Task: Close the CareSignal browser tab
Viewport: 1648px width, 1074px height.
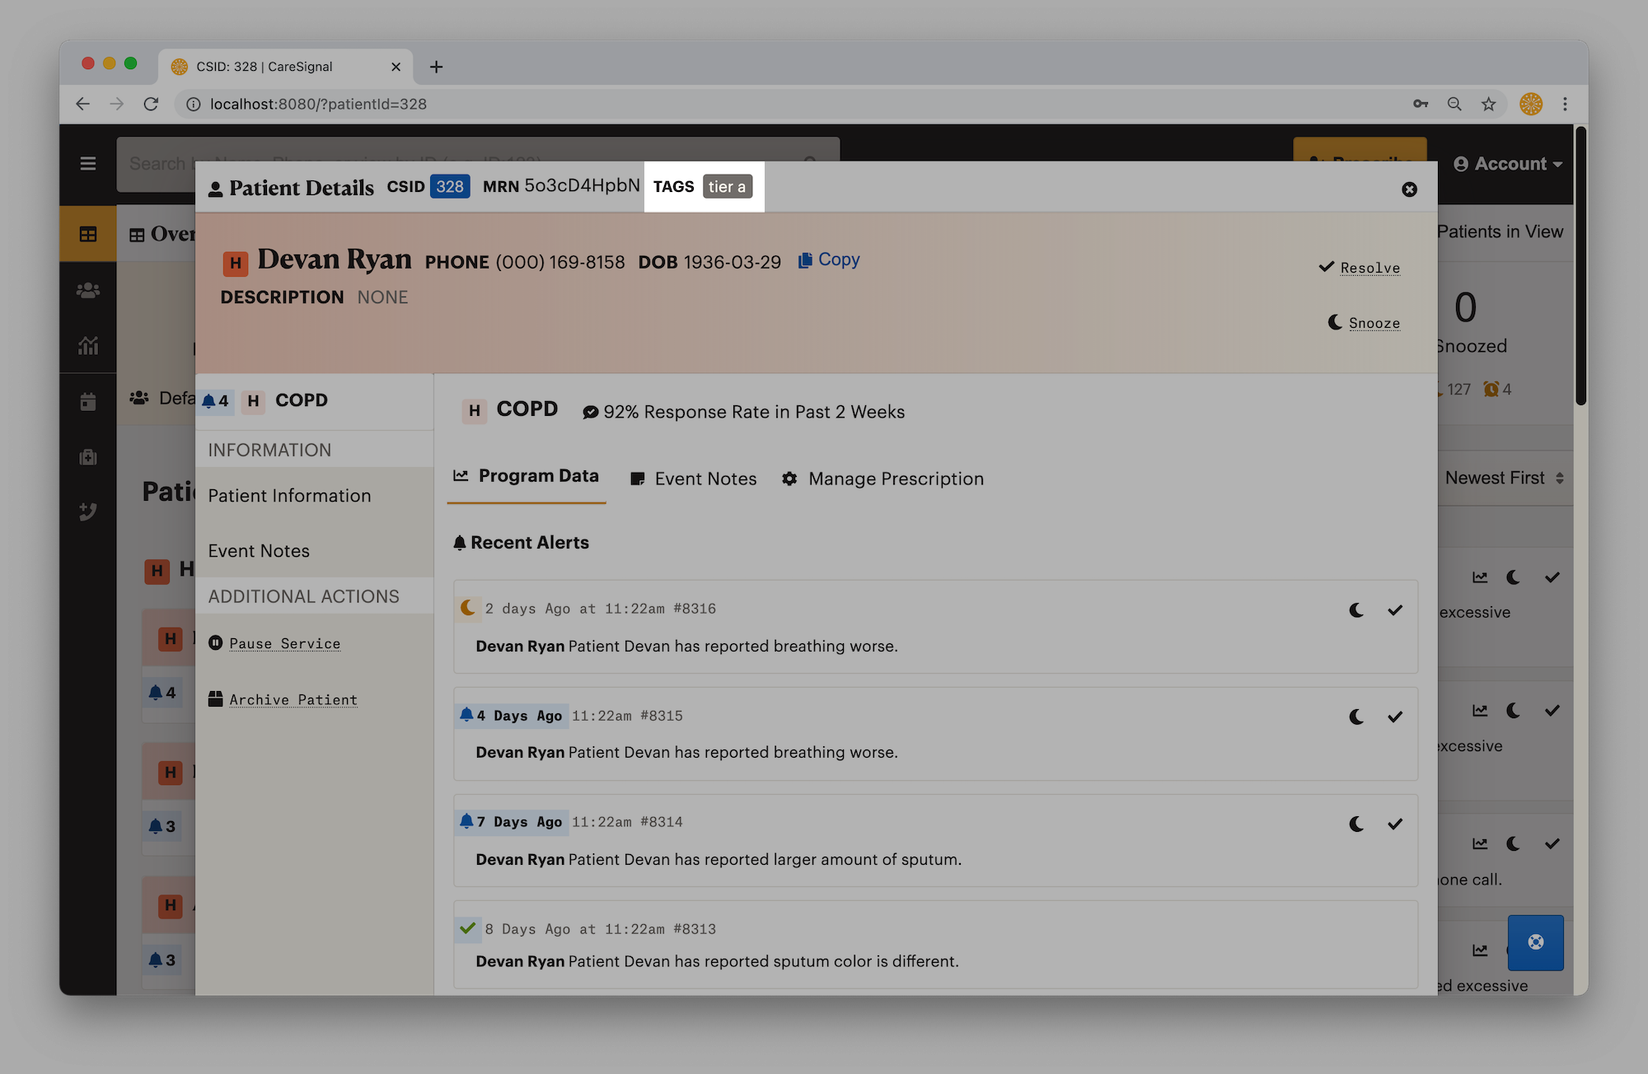Action: pos(396,67)
